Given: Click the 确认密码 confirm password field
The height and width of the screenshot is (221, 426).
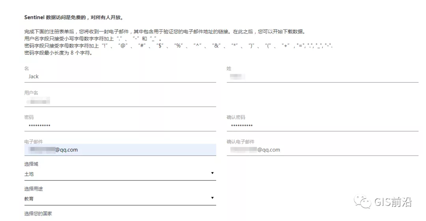Looking at the screenshot, I should 323,126.
